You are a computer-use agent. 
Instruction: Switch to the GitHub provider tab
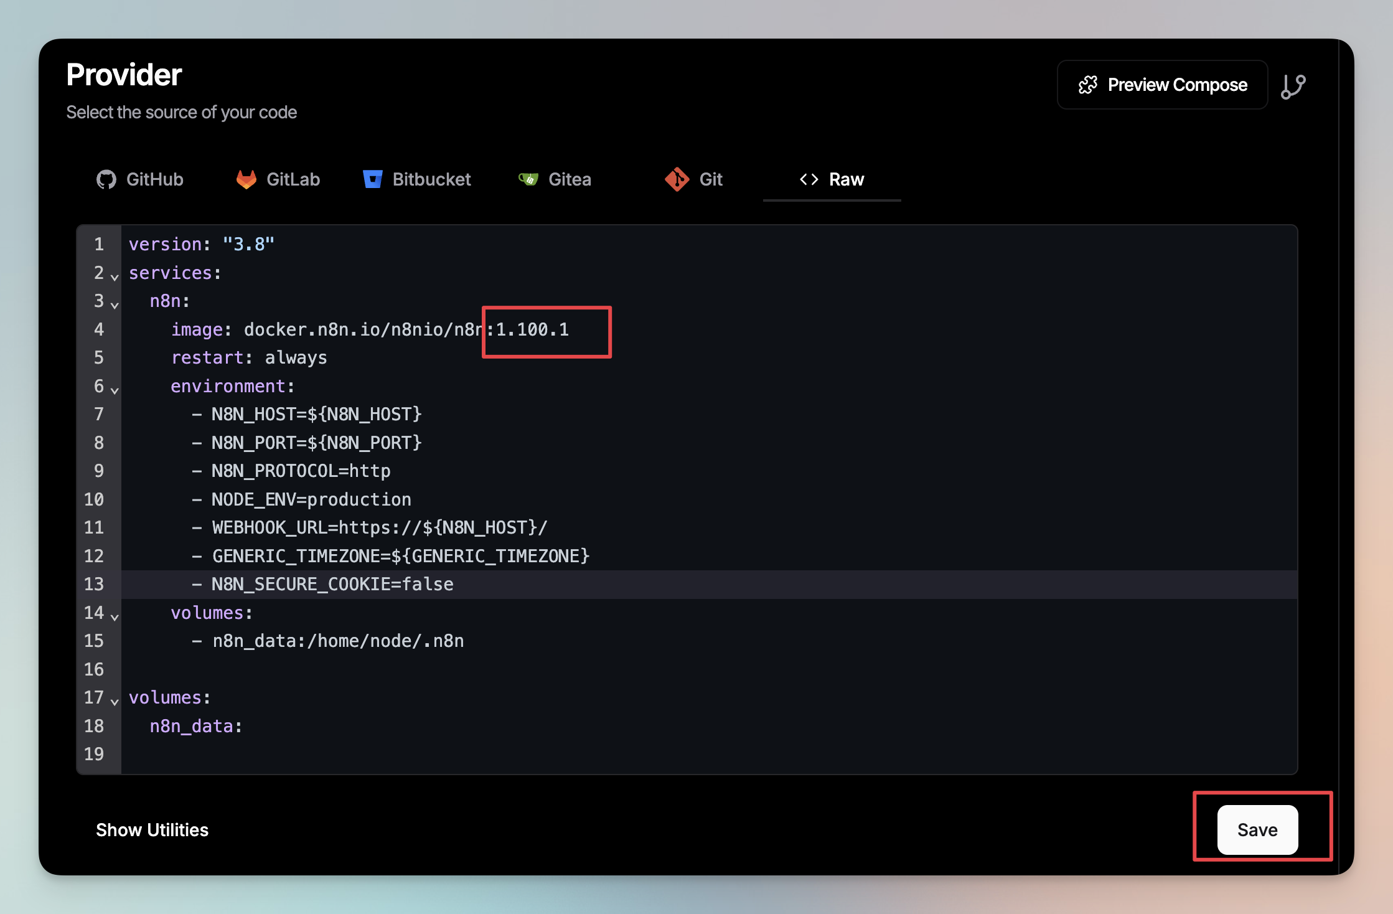140,179
